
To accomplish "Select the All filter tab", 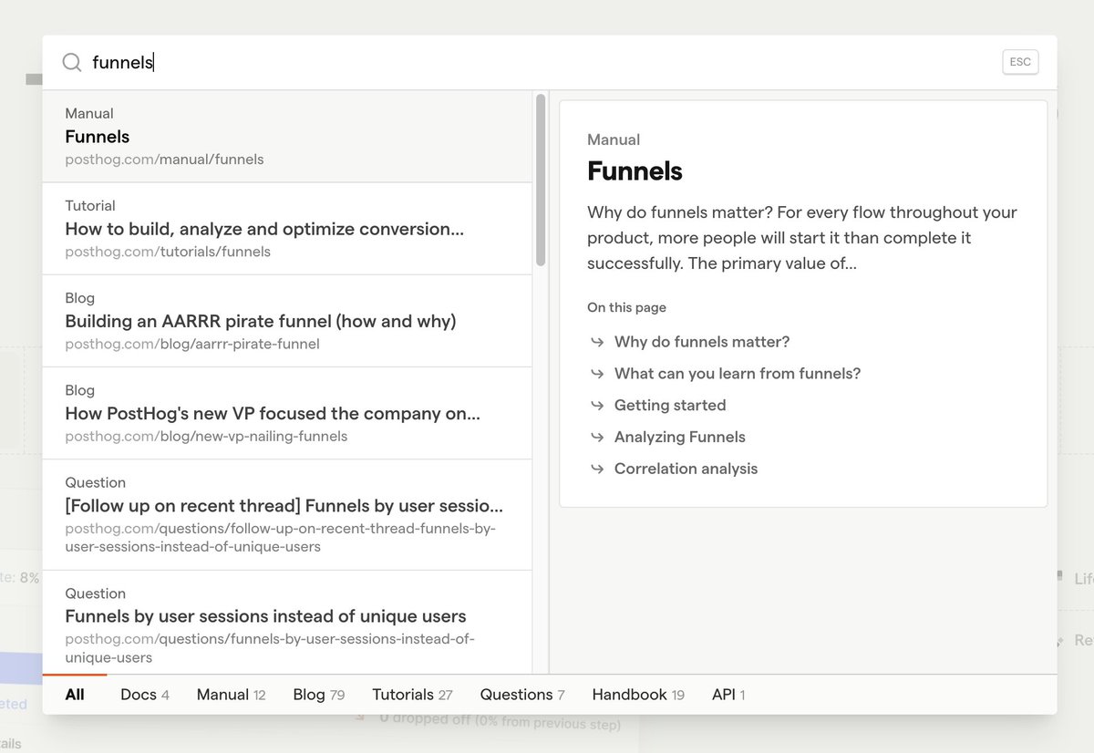I will click(x=75, y=695).
